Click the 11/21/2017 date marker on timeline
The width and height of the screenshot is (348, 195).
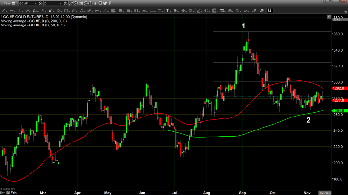[339, 192]
